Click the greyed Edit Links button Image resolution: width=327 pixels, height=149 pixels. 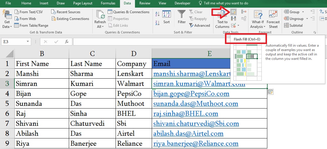[x=118, y=26]
